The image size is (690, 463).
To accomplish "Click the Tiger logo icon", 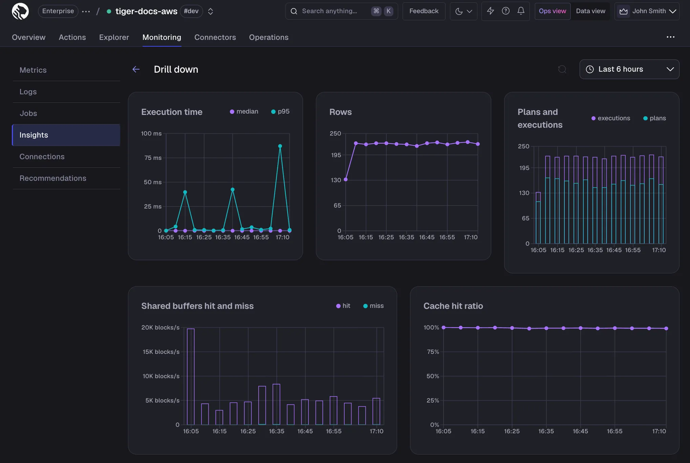I will tap(20, 11).
